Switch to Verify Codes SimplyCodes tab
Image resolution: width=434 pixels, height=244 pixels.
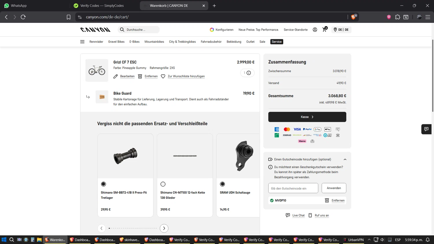click(x=104, y=5)
